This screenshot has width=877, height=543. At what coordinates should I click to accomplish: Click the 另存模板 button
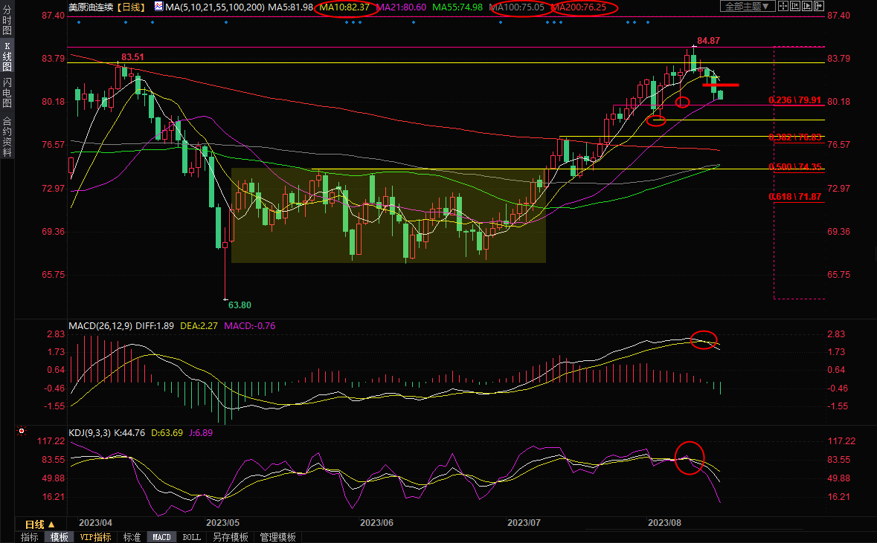tap(230, 537)
